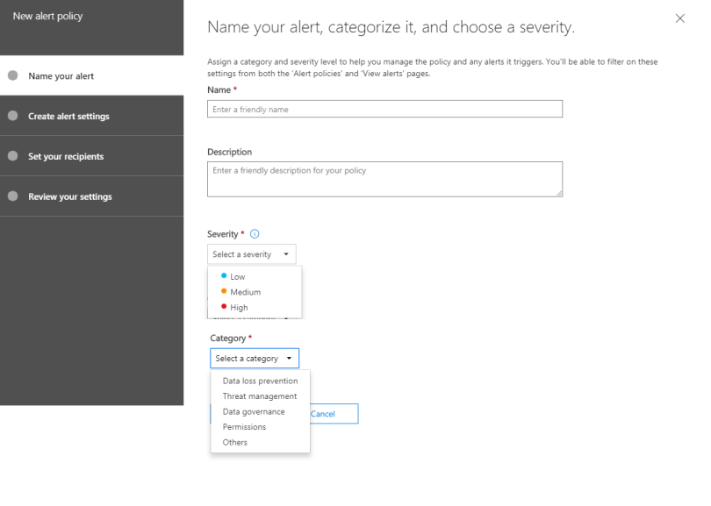Viewport: 711px width, 506px height.
Task: Close the New alert policy dialog
Action: point(680,18)
